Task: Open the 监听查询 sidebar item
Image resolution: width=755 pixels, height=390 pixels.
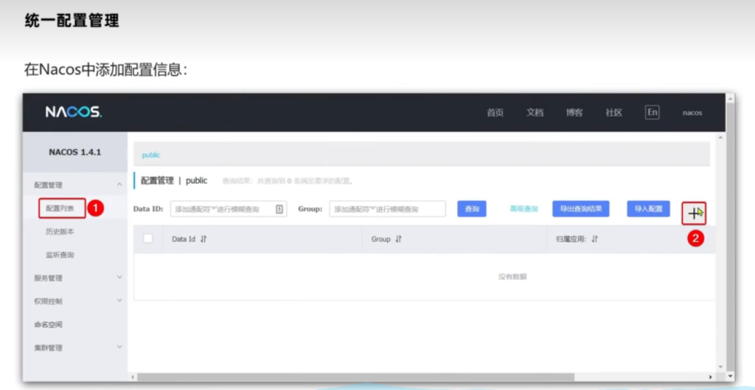Action: click(x=60, y=255)
